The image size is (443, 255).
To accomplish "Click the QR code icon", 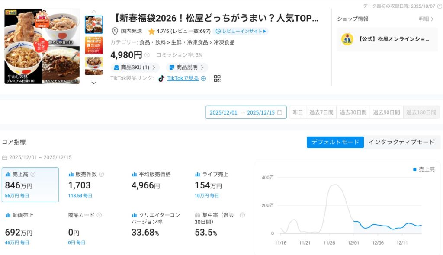I will pos(217,78).
